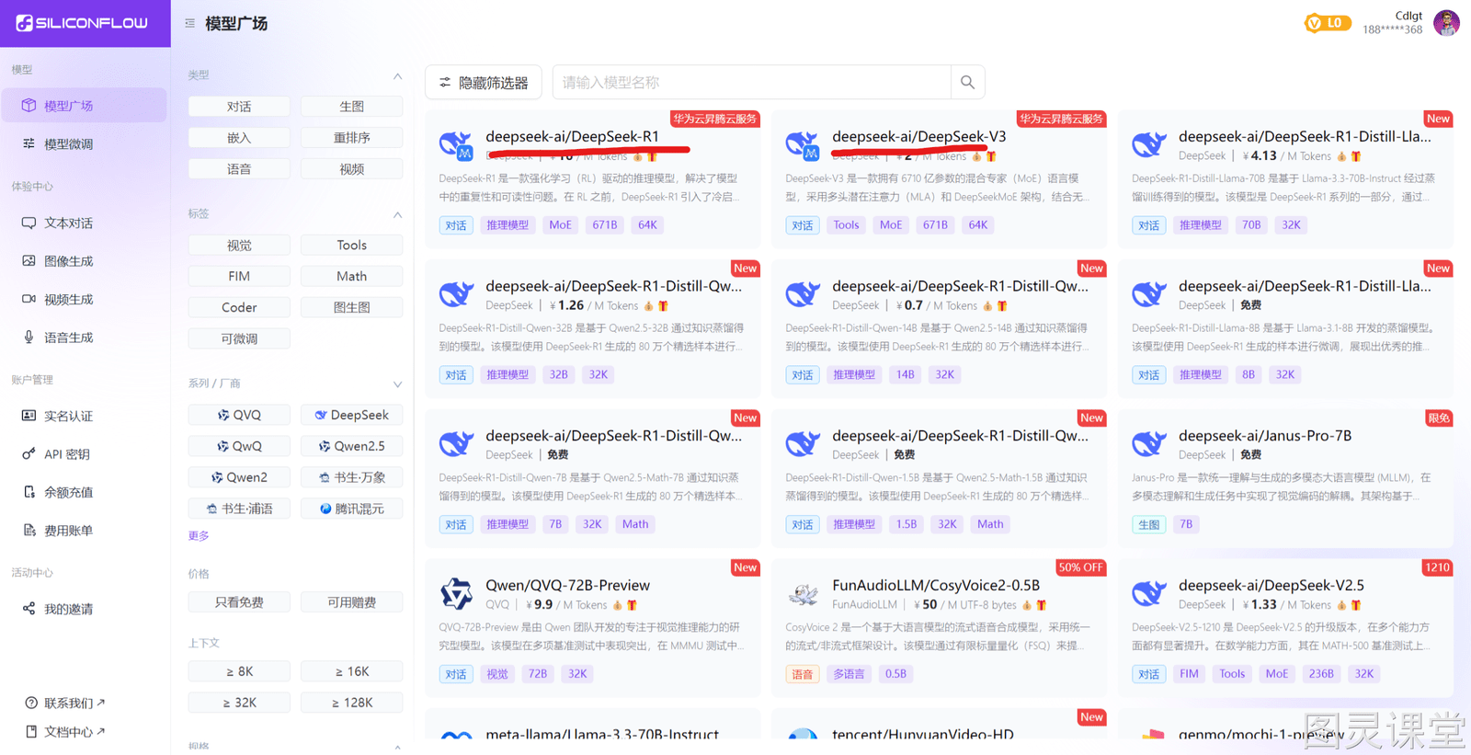Screen dimensions: 1471x755
Task: Click the DeepSeek-R1 card logo
Action: (x=456, y=144)
